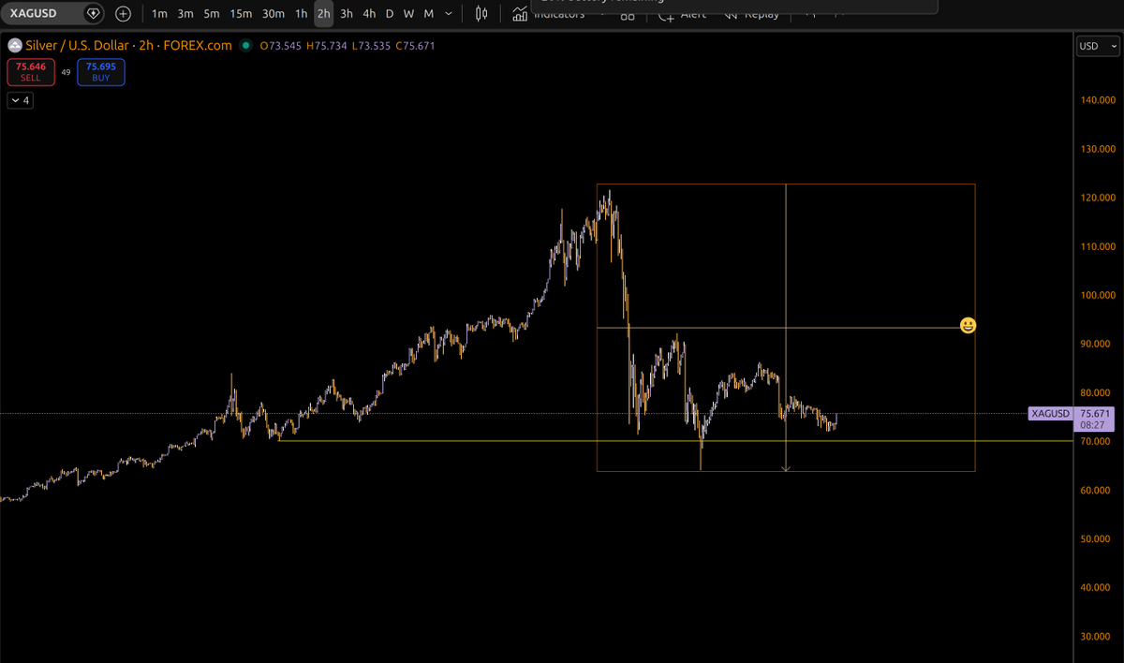The height and width of the screenshot is (663, 1124).
Task: Open the candlestick chart style picker
Action: pos(482,14)
